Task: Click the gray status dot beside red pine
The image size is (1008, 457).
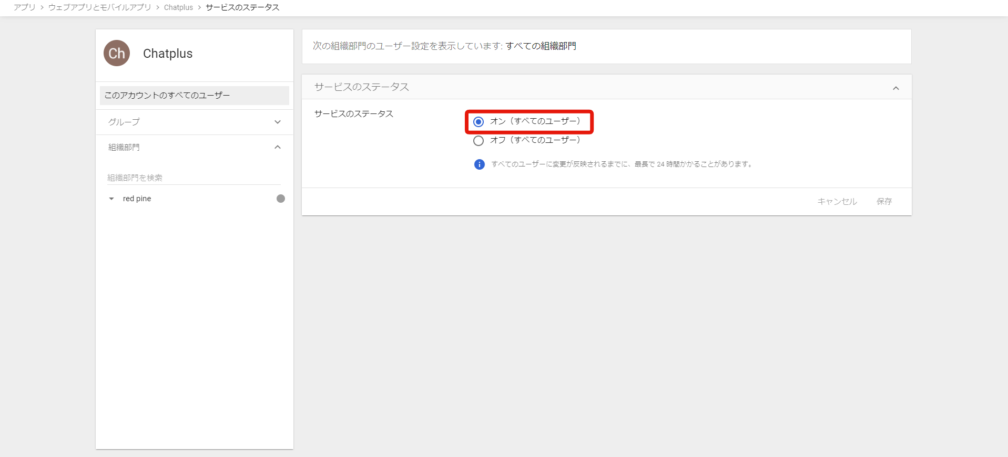Action: 281,199
